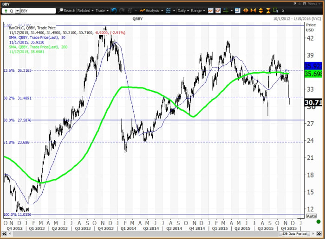Toggle the Auto scale button
Screen dimensions: 325x239
(312, 216)
